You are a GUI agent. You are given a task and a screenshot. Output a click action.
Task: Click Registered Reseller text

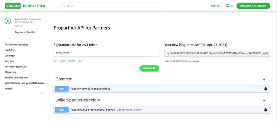[25, 32]
